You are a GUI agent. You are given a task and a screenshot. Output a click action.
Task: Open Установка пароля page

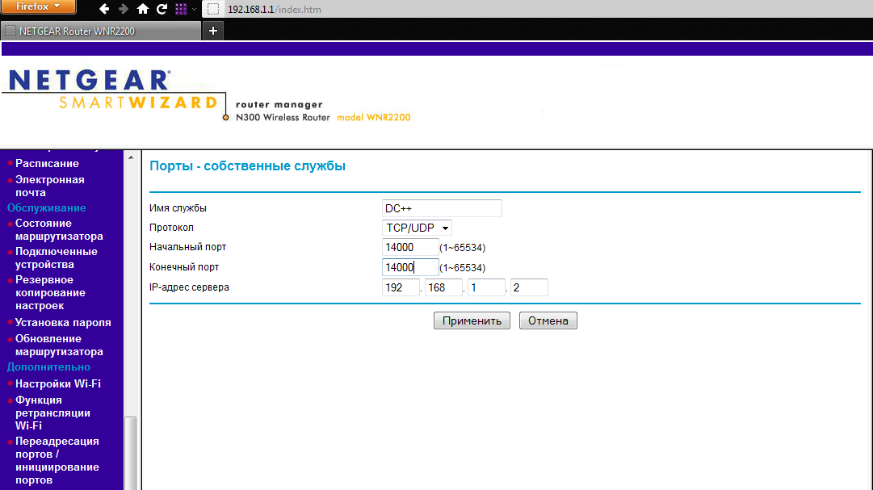(63, 322)
